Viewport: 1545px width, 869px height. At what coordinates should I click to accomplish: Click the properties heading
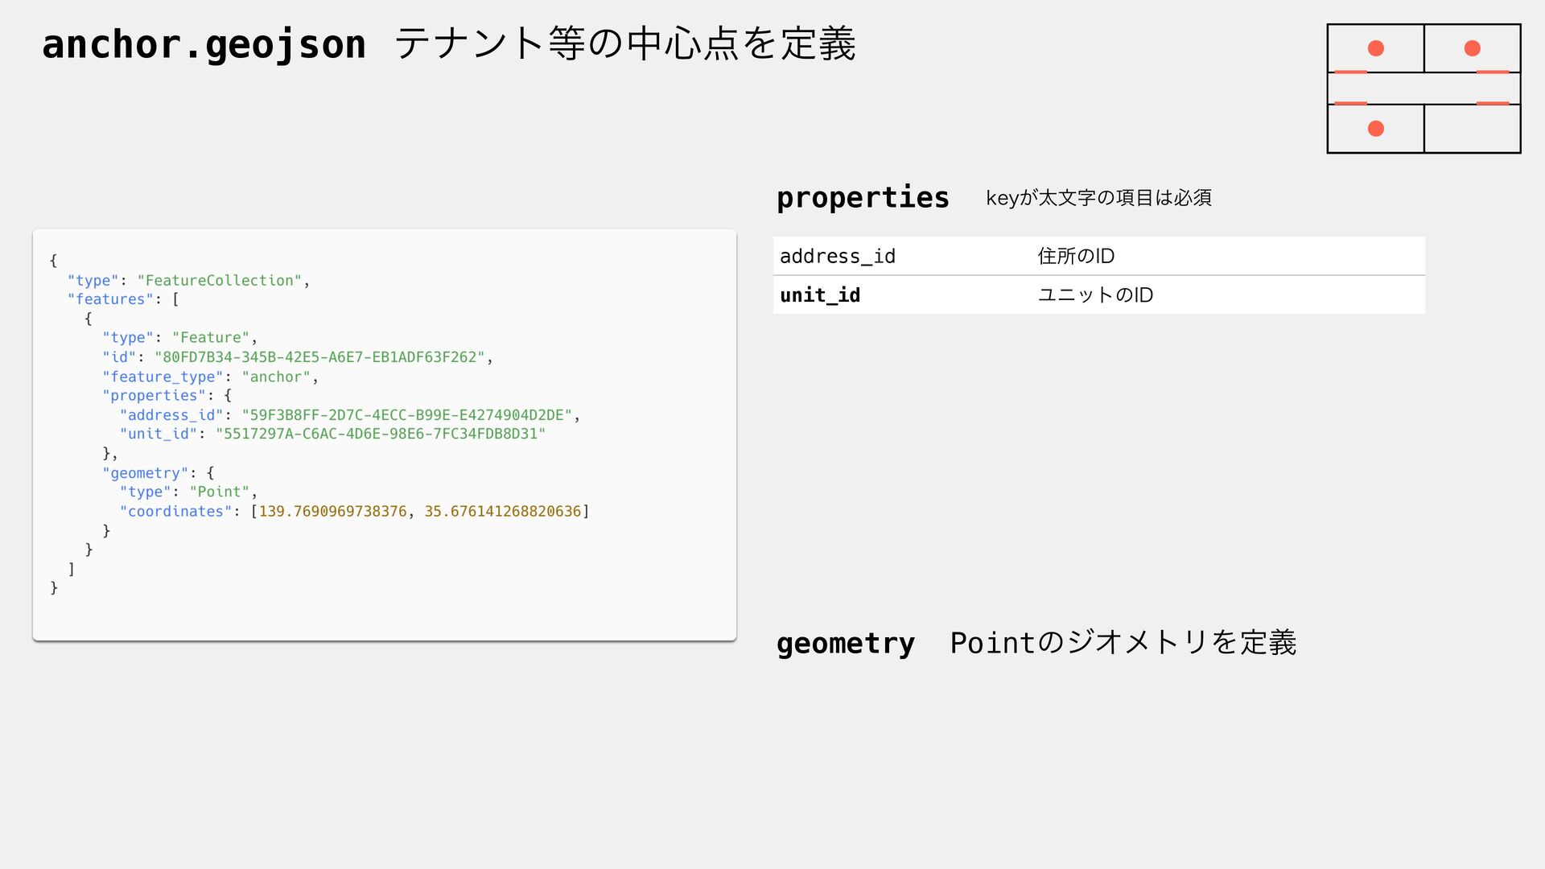tap(863, 198)
